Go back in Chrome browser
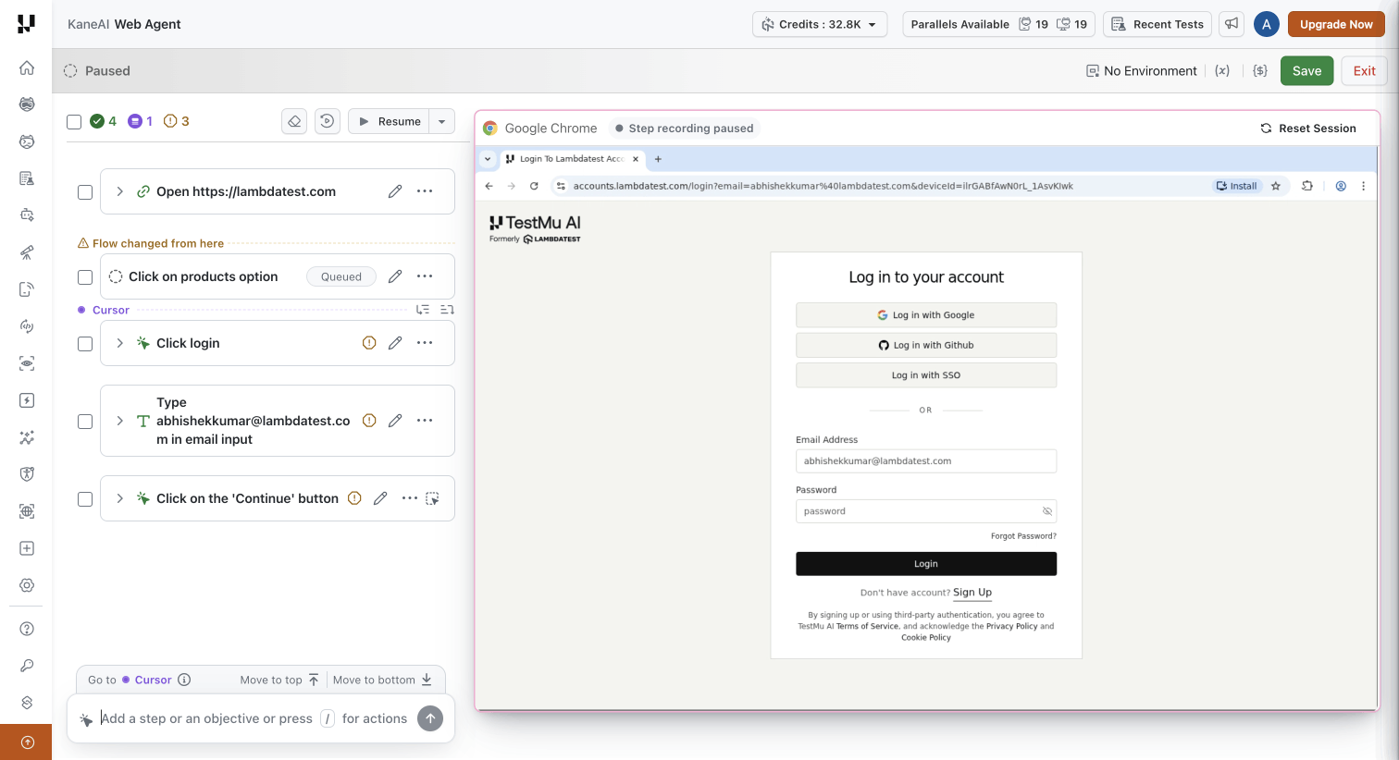The image size is (1399, 760). pyautogui.click(x=489, y=186)
